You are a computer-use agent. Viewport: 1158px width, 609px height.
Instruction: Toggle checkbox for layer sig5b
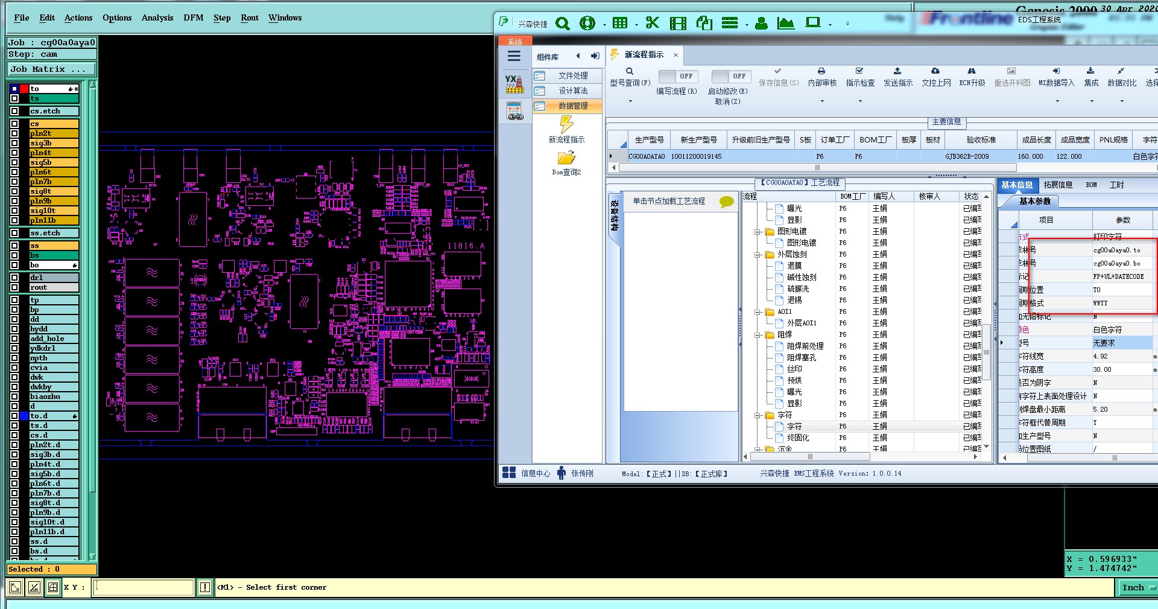(x=14, y=162)
